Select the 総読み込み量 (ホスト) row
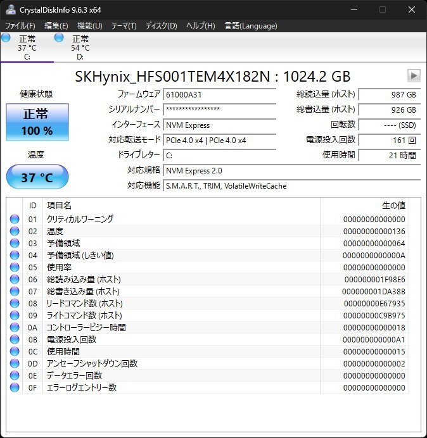 tap(208, 279)
